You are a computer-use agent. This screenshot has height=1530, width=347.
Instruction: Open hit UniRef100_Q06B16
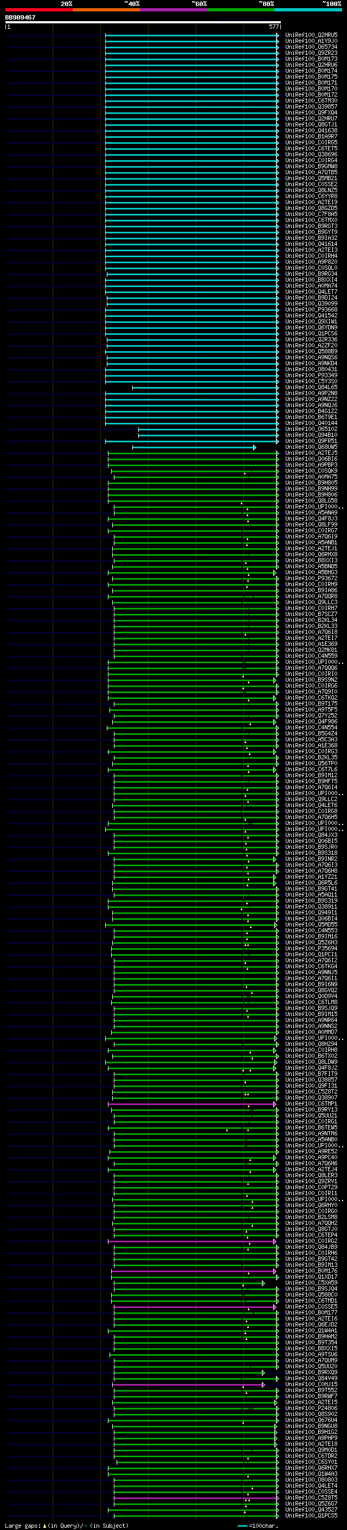coord(311,459)
